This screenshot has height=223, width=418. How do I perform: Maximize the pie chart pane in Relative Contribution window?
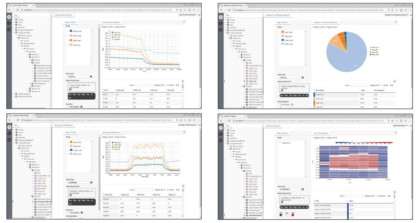(x=395, y=22)
